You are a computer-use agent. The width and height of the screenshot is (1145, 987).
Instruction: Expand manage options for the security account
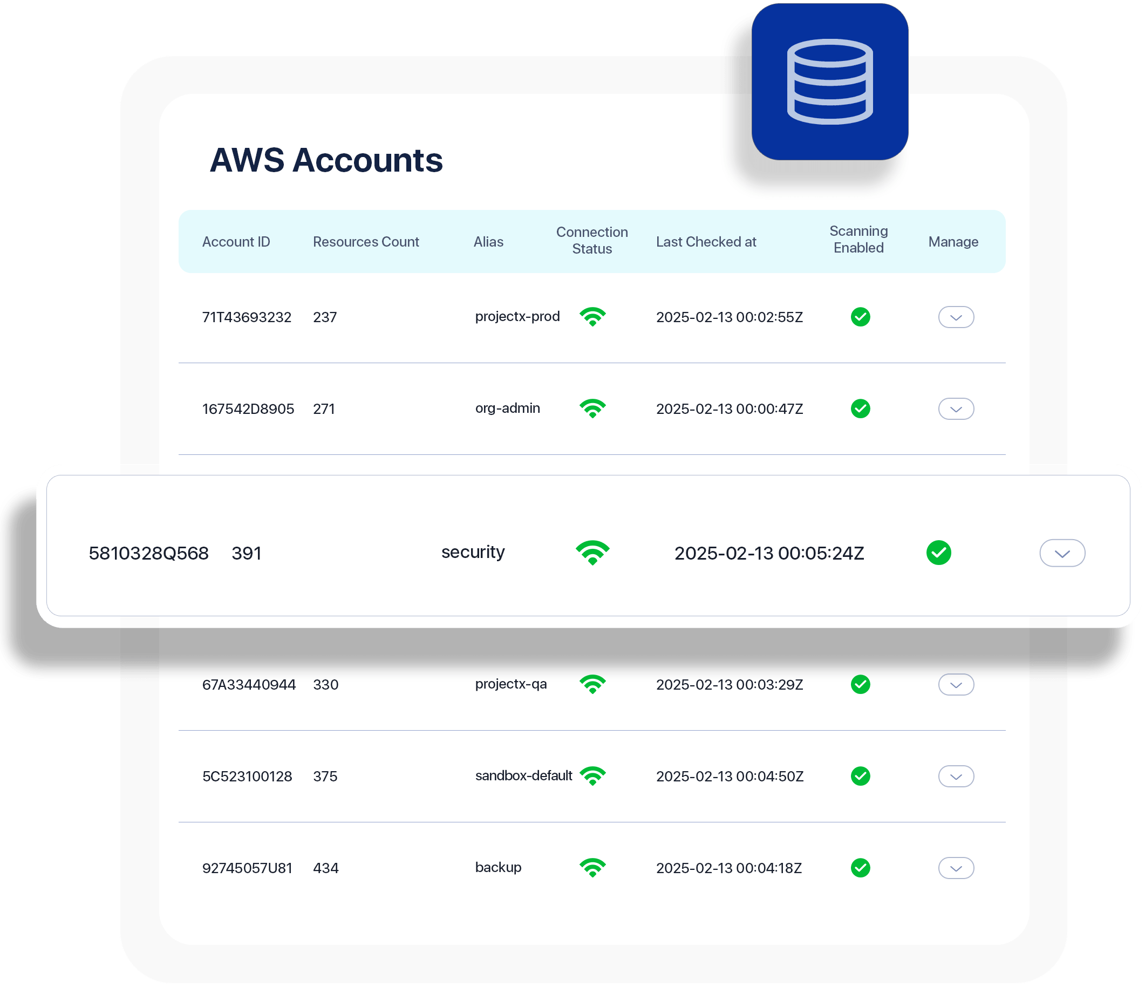[x=1061, y=553]
